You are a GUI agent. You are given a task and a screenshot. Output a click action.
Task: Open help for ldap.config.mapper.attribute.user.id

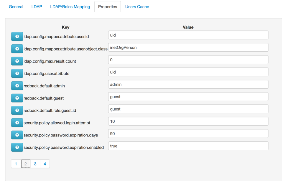tap(17, 36)
